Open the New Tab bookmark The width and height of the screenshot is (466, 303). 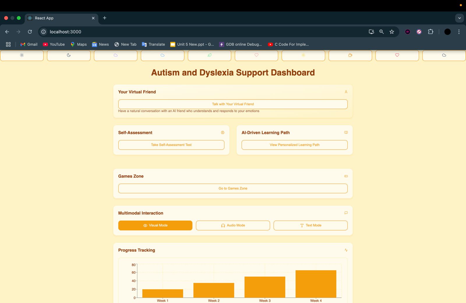point(126,44)
